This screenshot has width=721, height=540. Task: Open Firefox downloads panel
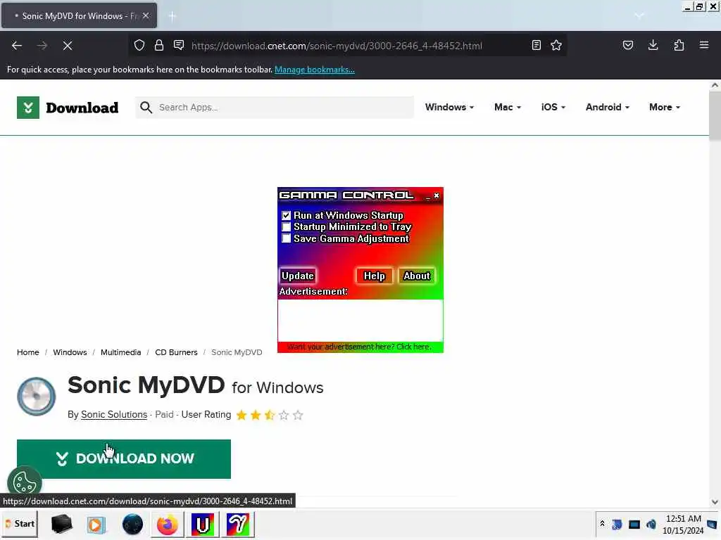point(653,45)
